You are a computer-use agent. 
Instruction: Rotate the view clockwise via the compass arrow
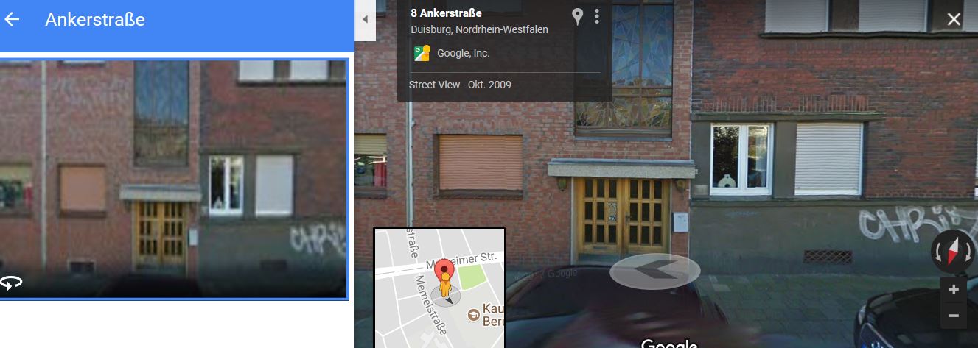968,252
